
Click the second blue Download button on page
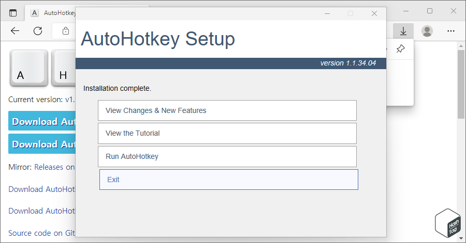[42, 144]
